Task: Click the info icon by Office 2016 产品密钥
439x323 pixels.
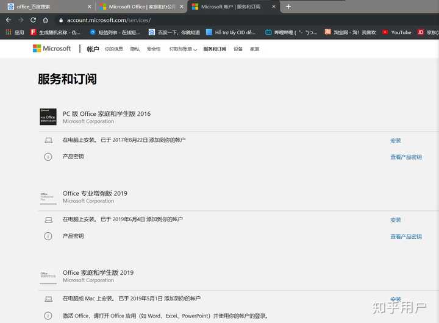Action: (48, 157)
